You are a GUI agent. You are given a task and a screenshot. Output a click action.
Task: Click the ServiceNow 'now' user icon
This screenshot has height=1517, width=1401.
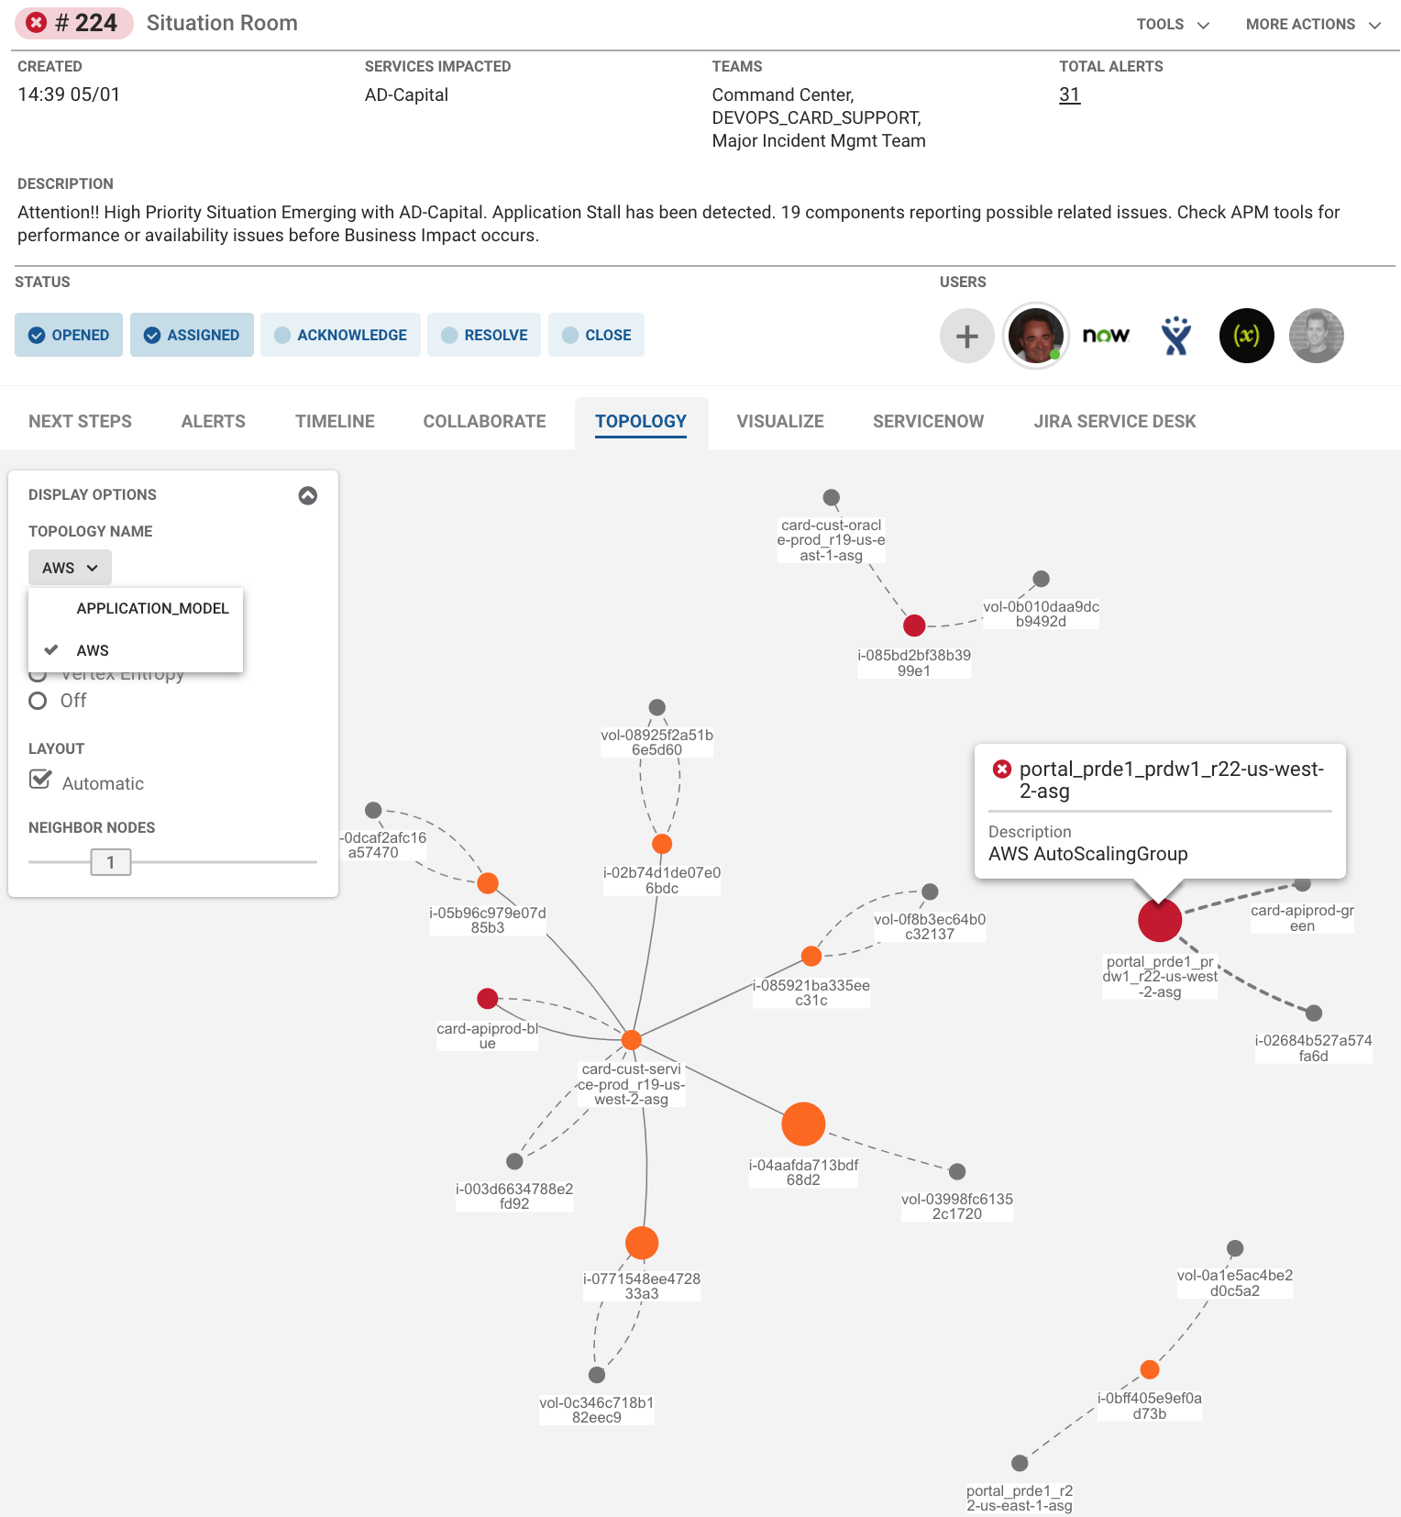1106,336
